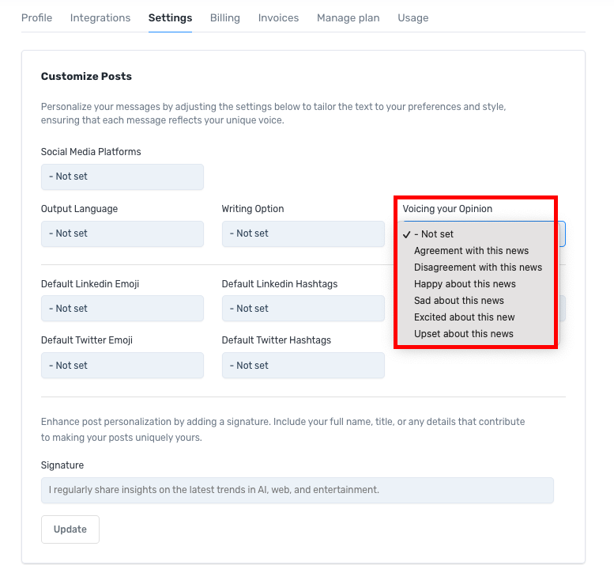Select the Manage plan tab

click(348, 17)
